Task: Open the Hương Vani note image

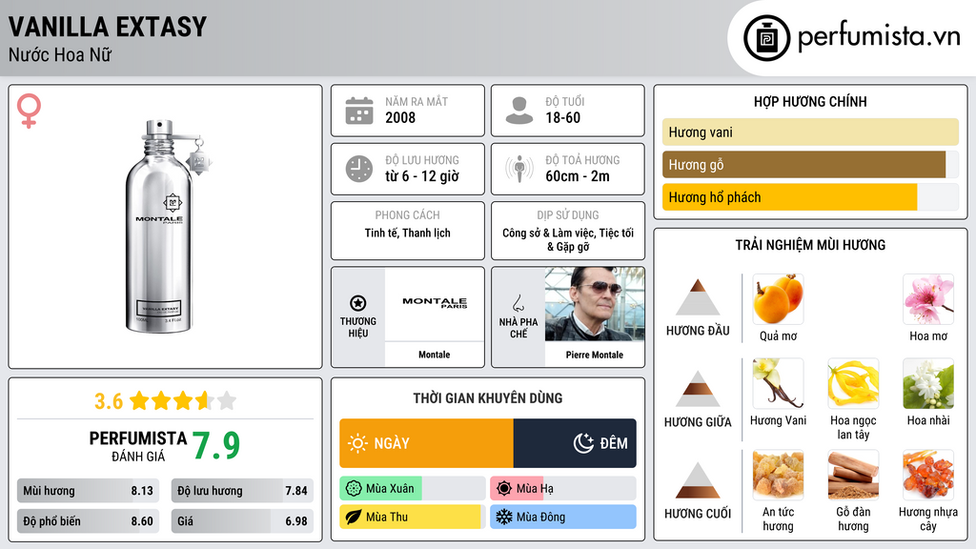Action: 778,383
